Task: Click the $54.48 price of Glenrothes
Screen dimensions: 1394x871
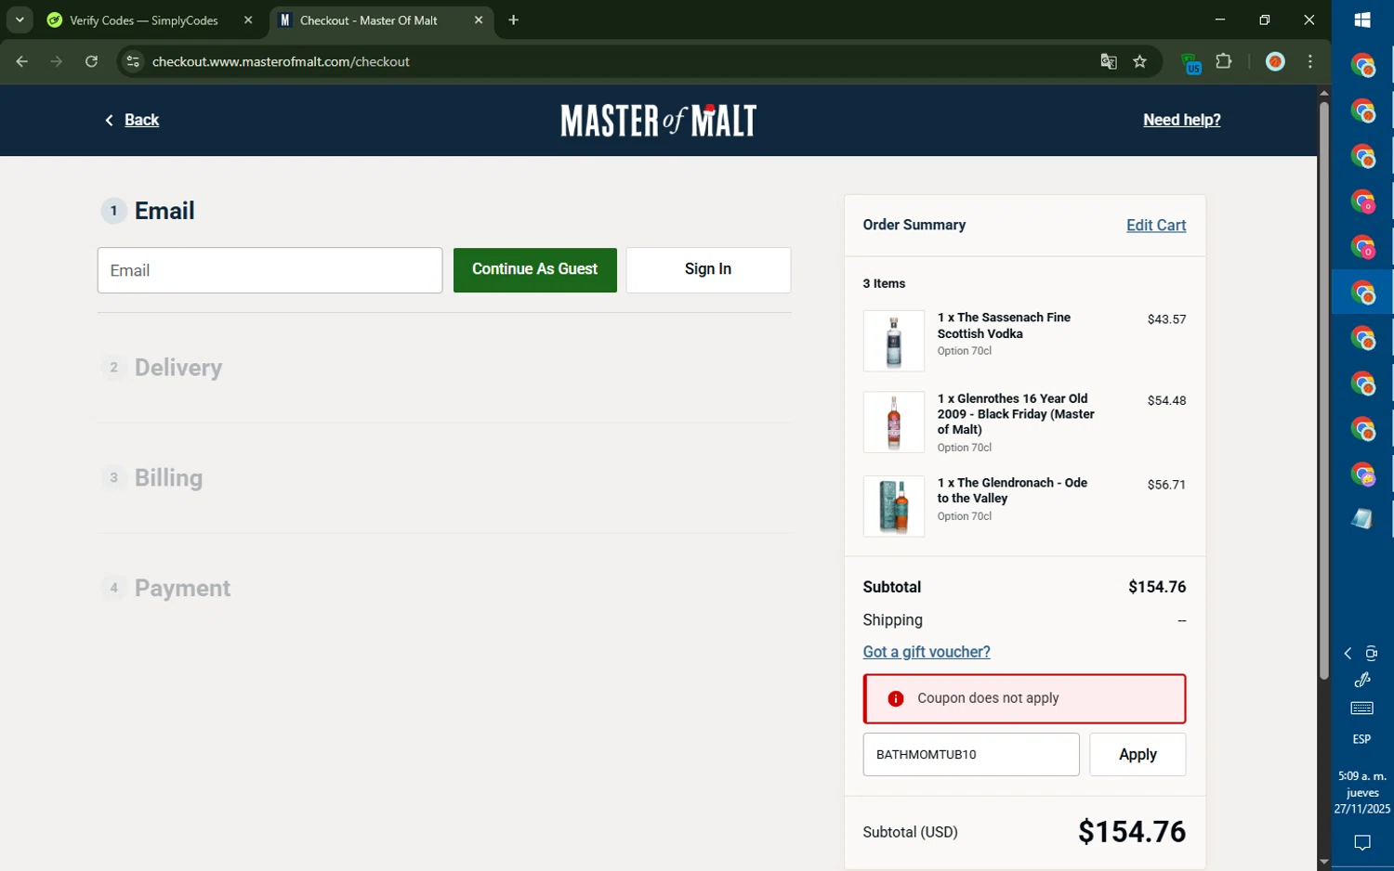Action: pos(1166,401)
